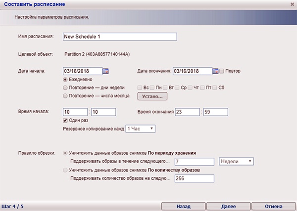The width and height of the screenshot is (297, 211).
Task: Select purge По количеству образов radio
Action: pos(65,170)
